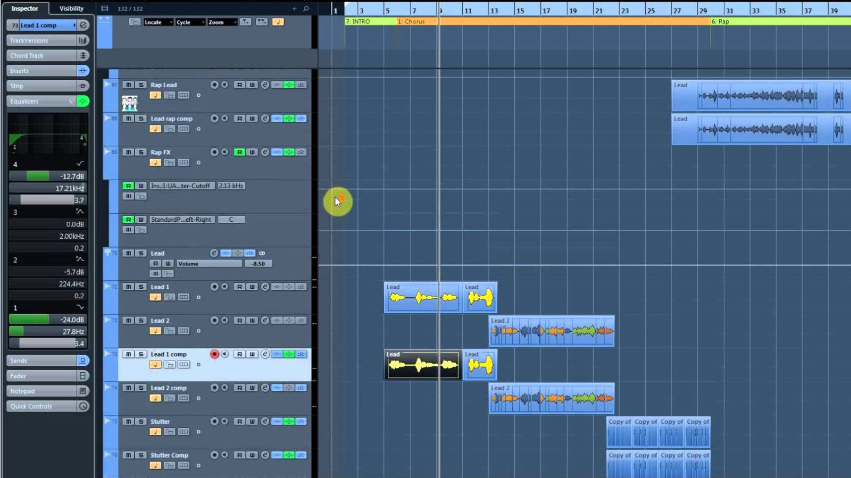Solo the Lead 2 comp track

click(x=141, y=388)
